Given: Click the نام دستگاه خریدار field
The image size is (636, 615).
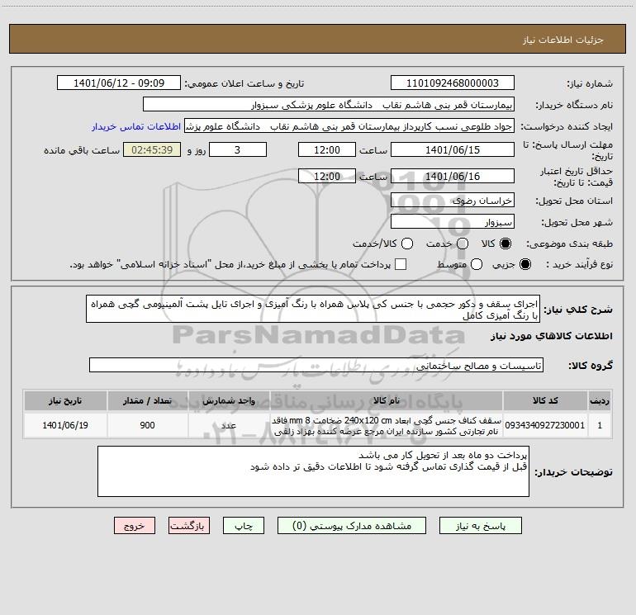Looking at the screenshot, I should [x=329, y=105].
